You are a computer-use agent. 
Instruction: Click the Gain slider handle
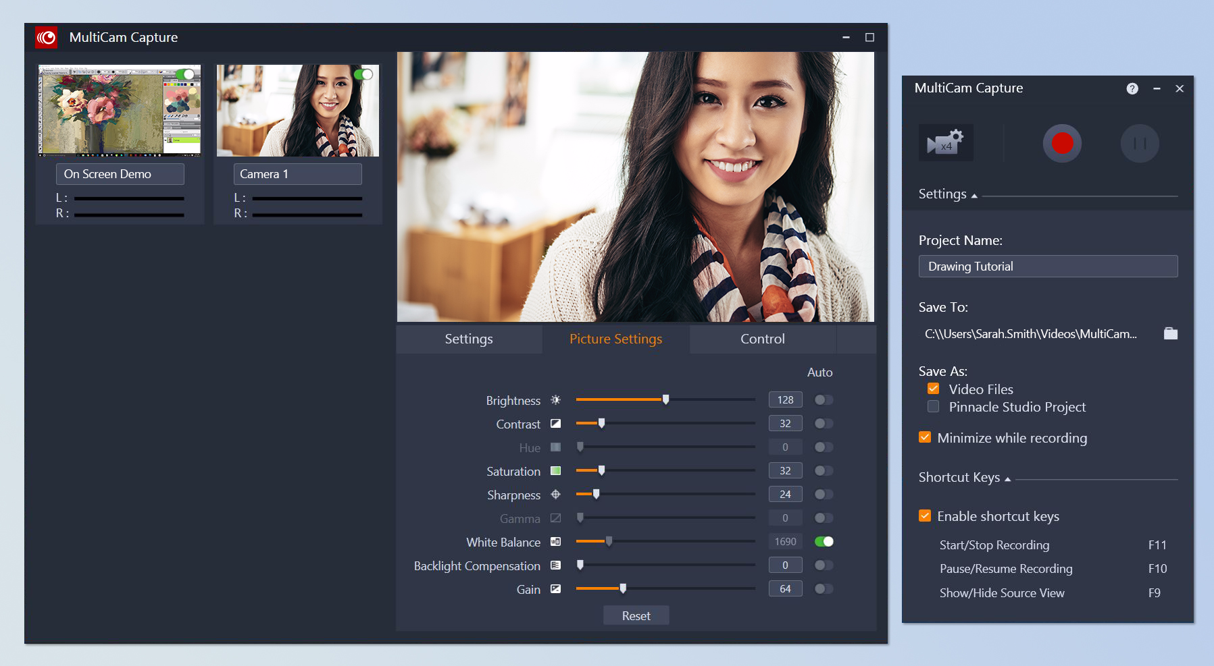pos(623,588)
